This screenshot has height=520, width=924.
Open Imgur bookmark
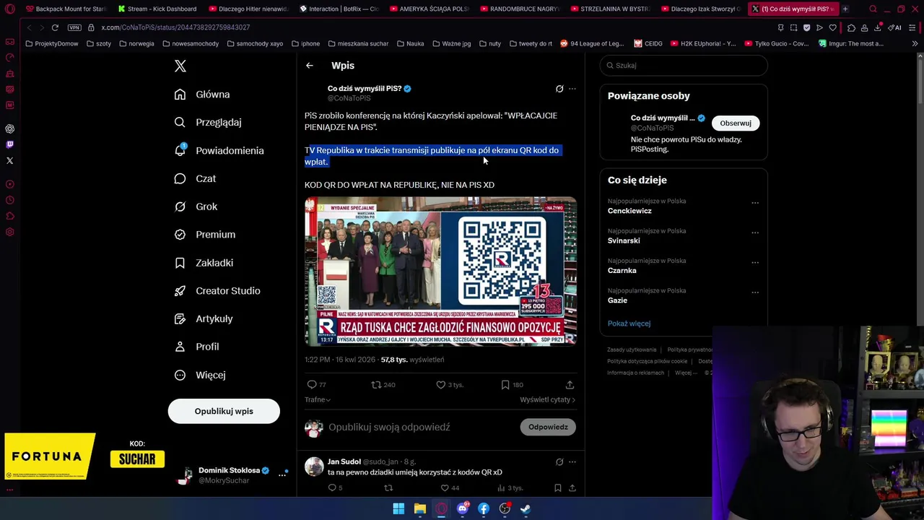click(x=851, y=43)
